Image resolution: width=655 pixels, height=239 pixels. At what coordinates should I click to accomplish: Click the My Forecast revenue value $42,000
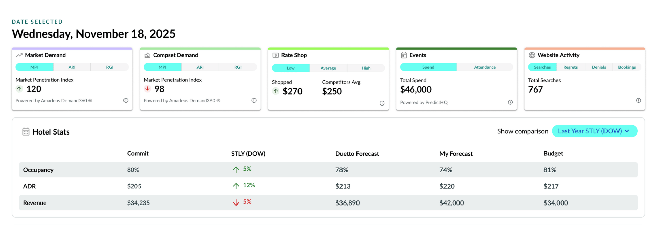pyautogui.click(x=451, y=203)
